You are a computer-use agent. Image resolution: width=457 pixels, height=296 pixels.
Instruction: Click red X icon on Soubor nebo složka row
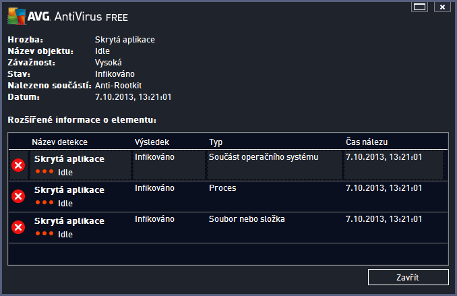[18, 227]
